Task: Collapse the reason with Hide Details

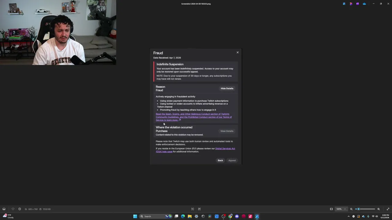Action: click(x=227, y=88)
